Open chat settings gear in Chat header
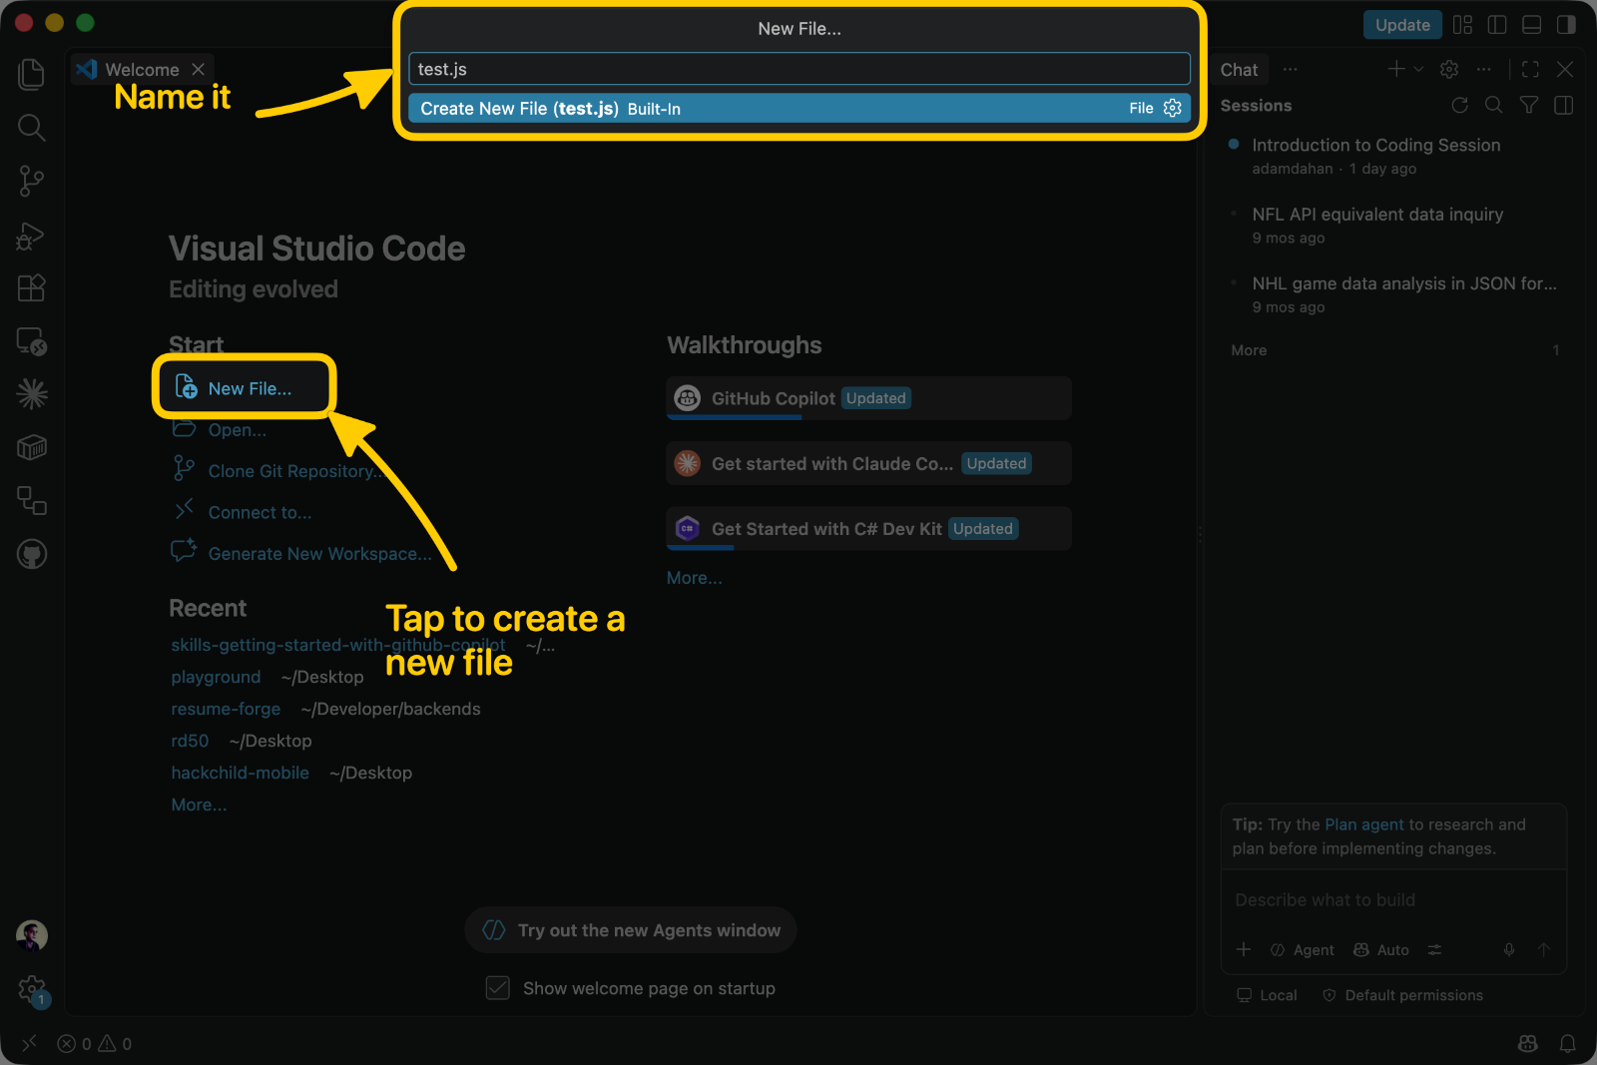The height and width of the screenshot is (1065, 1597). tap(1449, 69)
